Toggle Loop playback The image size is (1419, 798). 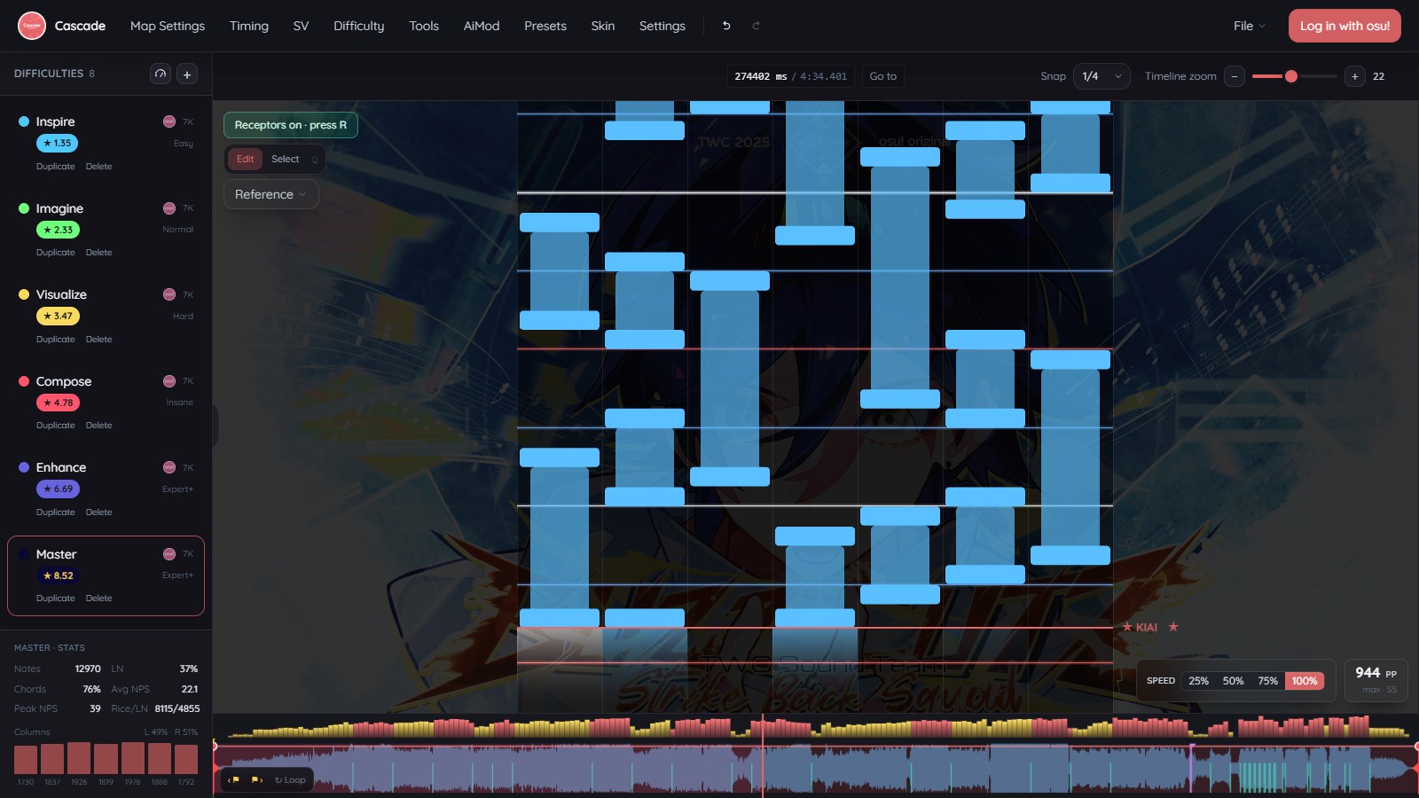tap(290, 780)
